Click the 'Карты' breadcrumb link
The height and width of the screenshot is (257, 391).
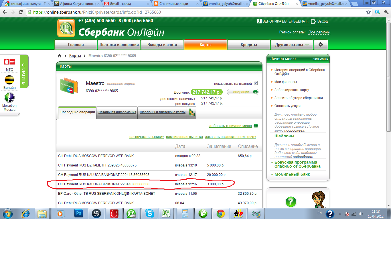pos(75,56)
